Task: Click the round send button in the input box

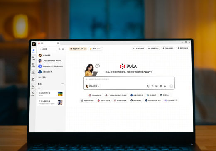Action: tap(171, 86)
